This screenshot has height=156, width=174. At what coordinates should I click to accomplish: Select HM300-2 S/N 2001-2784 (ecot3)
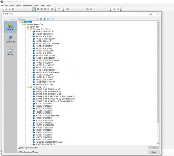tap(48, 44)
